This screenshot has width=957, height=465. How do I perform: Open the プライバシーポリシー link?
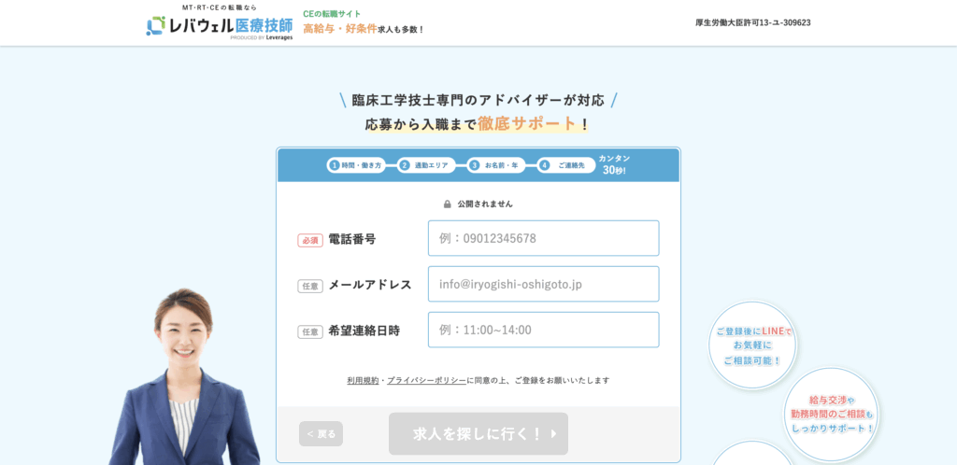pyautogui.click(x=426, y=380)
